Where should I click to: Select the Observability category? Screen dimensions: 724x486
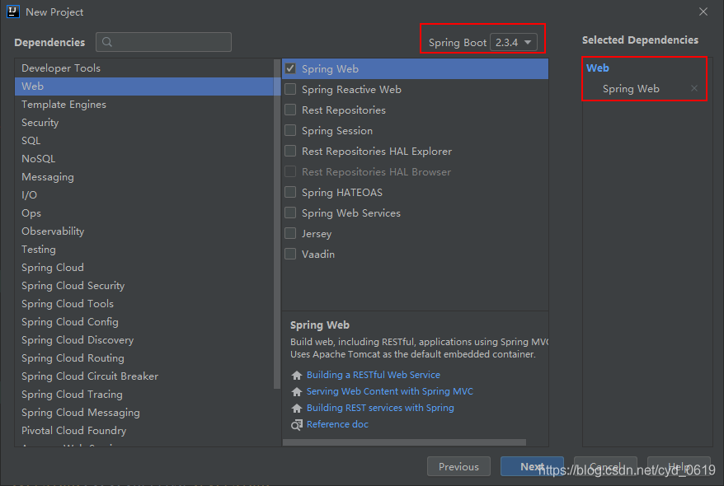click(144, 231)
